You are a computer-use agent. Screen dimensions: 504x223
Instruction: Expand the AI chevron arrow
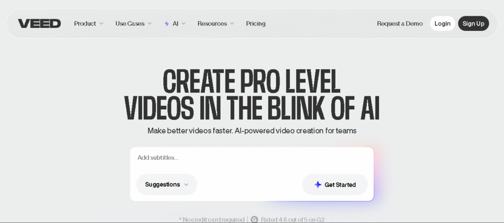tap(184, 24)
